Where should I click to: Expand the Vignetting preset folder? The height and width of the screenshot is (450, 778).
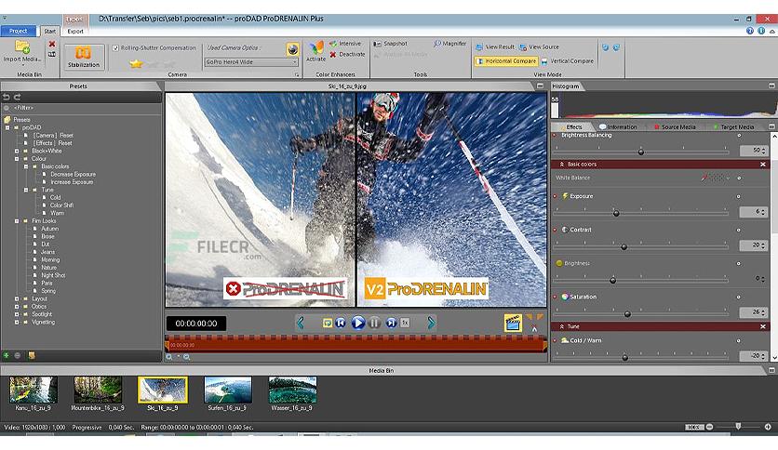[17, 322]
